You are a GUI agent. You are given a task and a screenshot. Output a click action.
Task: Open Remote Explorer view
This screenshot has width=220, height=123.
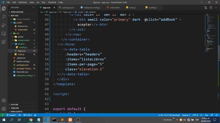[4, 33]
